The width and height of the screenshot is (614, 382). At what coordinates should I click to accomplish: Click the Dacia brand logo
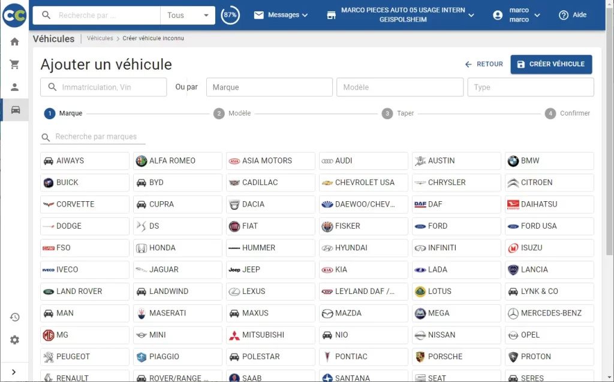click(234, 205)
